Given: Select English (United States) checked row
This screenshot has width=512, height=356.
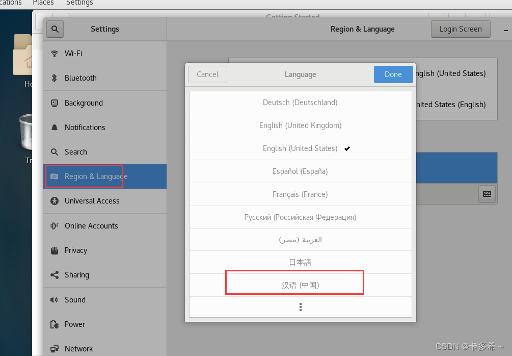Looking at the screenshot, I should [x=301, y=148].
